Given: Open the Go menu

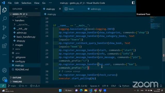Looking at the screenshot, I should (x=44, y=3).
